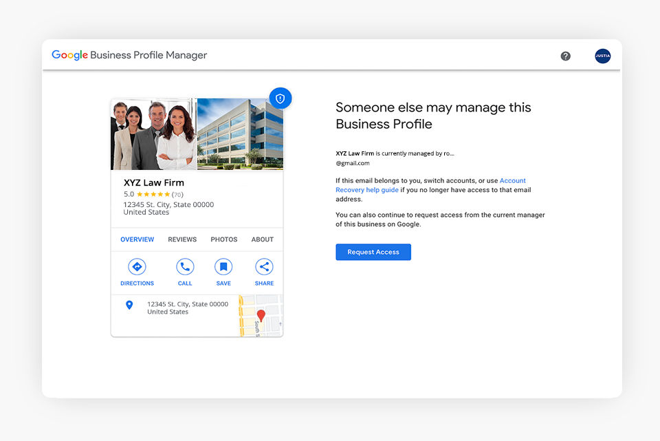
Task: Click the Justia account avatar
Action: (x=602, y=56)
